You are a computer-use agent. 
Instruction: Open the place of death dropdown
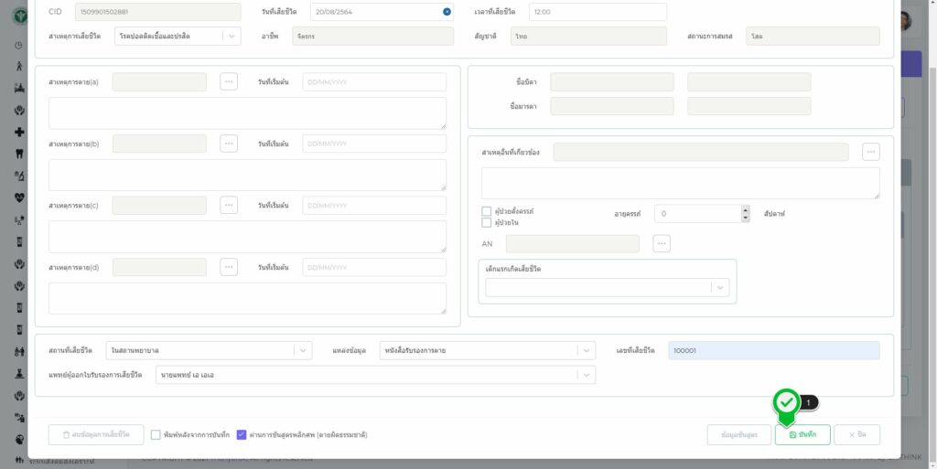tap(302, 350)
